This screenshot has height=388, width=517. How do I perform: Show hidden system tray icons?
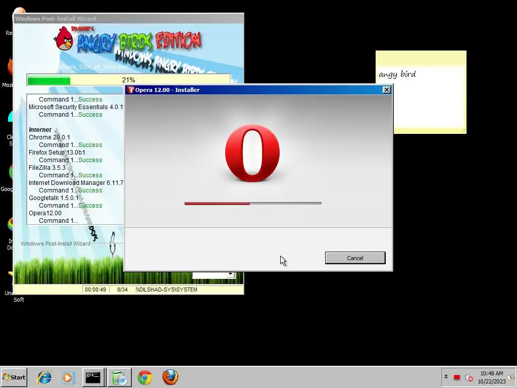click(446, 377)
